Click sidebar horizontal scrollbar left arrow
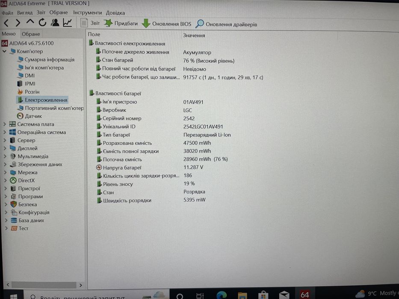Viewport: 399px width, 299px height. (8, 285)
